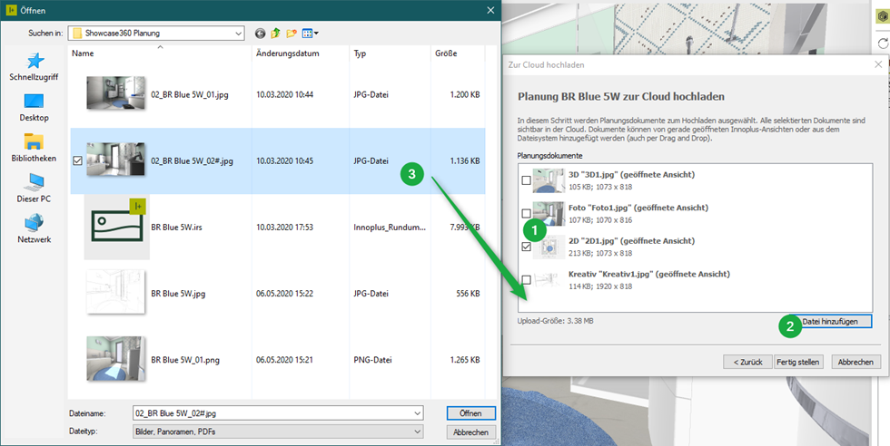Click the < Zurück button
The image size is (890, 446).
point(747,362)
